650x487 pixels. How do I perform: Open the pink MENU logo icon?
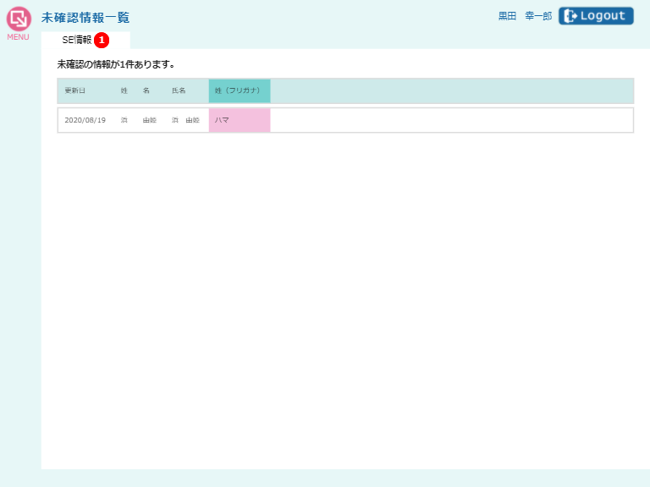19,19
